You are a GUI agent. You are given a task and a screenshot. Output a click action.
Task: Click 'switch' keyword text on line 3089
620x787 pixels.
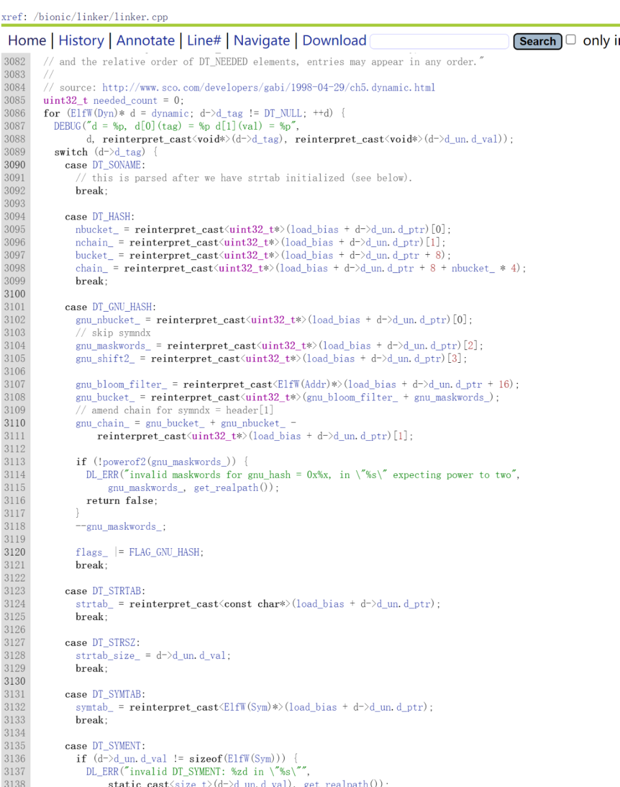pos(71,153)
